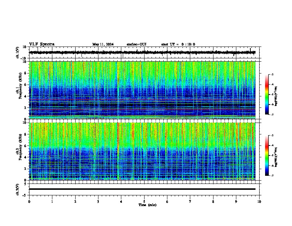Click the start UT time label
The width and height of the screenshot is (292, 226).
(x=178, y=44)
